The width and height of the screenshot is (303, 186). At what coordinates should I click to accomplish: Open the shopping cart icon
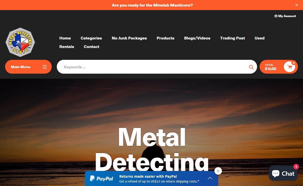[x=290, y=67]
